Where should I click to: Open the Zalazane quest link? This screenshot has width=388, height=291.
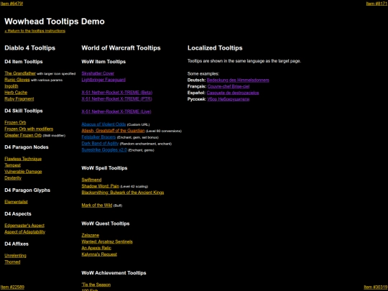point(91,236)
